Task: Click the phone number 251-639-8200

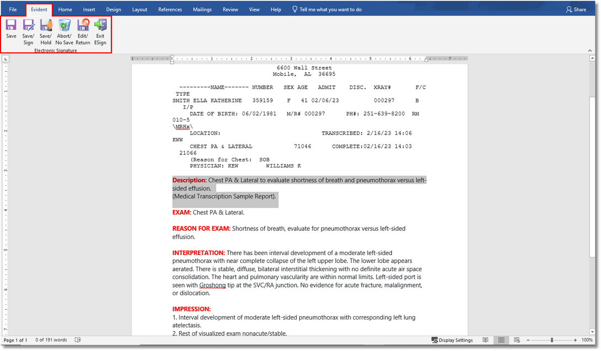Action: [x=384, y=114]
